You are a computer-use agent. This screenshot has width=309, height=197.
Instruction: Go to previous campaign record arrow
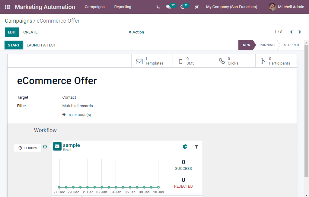[291, 32]
